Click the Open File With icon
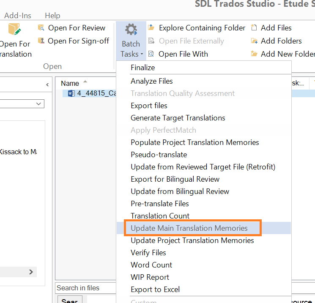Viewport: 315px width, 303px height. pyautogui.click(x=151, y=54)
